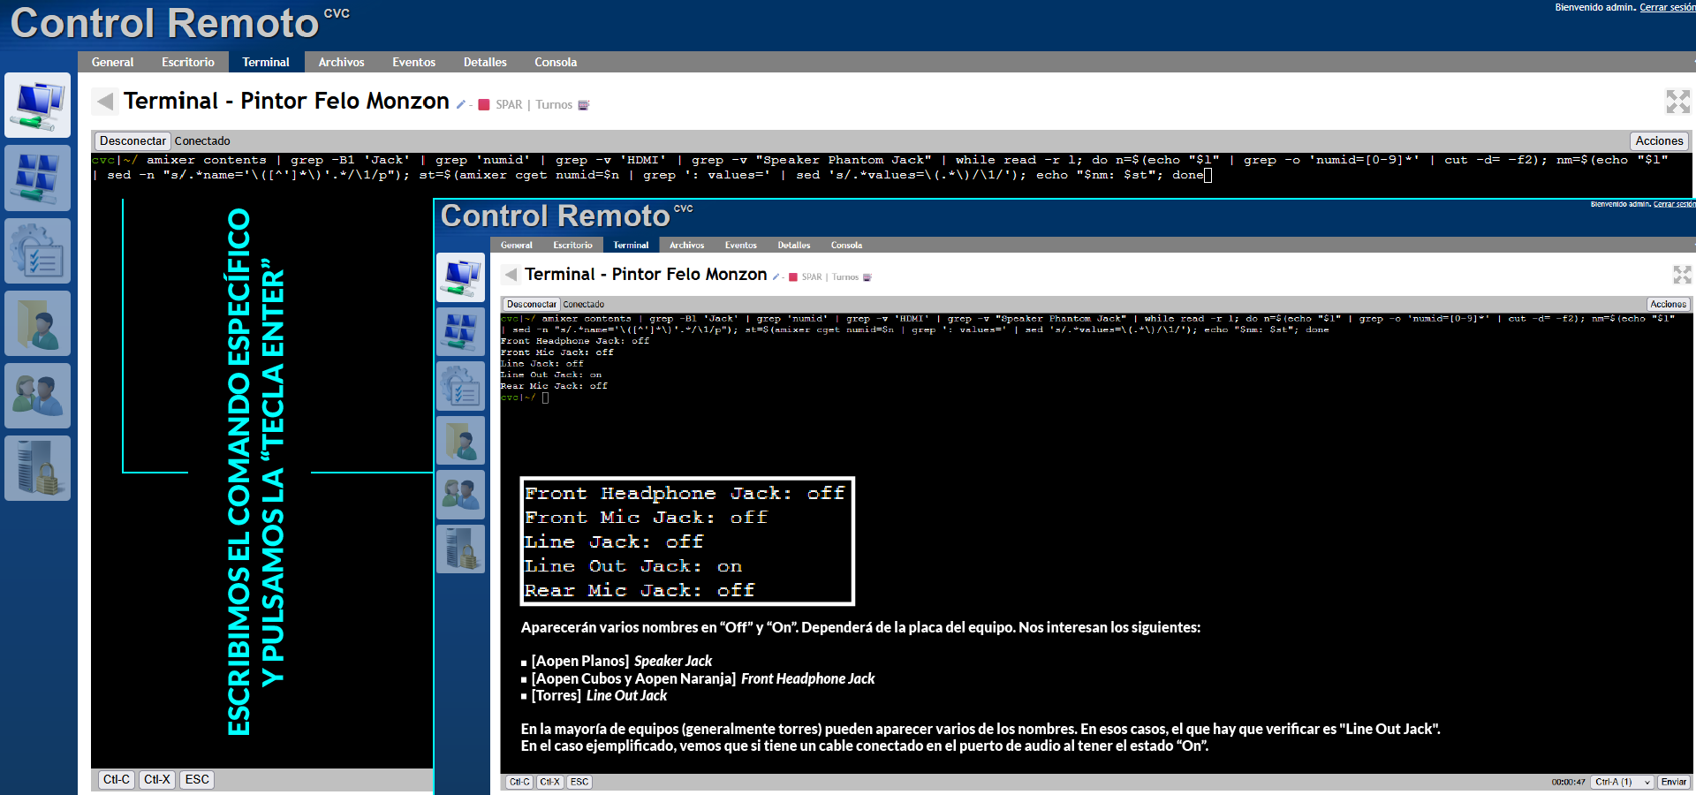Click the monitor with network cable icon in main sidebar
Image resolution: width=1696 pixels, height=795 pixels.
(x=37, y=105)
